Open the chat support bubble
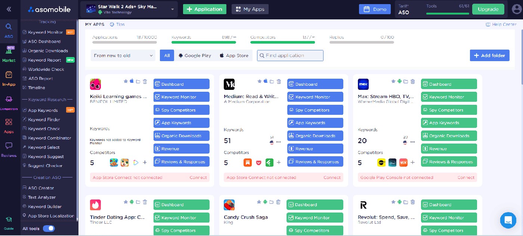Image resolution: width=523 pixels, height=236 pixels. pos(508,220)
